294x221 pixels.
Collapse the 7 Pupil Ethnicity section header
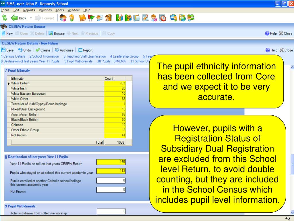coord(17,71)
